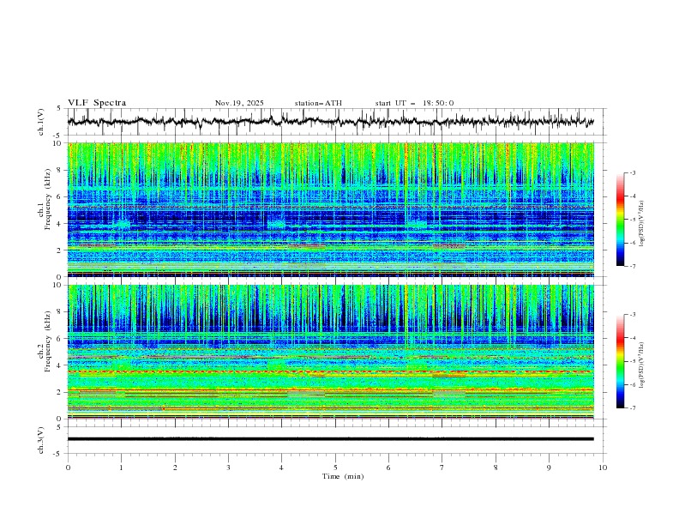Click the upper colorbar 'log(PSD)(V²/Hz)' label
The width and height of the screenshot is (679, 525).
642,224
